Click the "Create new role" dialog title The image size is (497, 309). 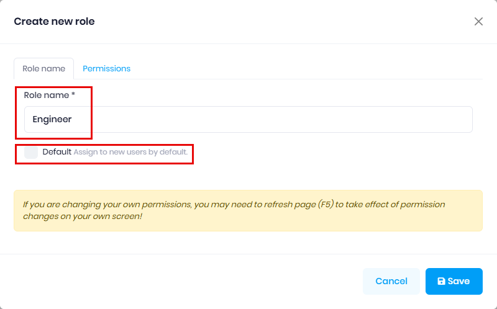(x=54, y=22)
